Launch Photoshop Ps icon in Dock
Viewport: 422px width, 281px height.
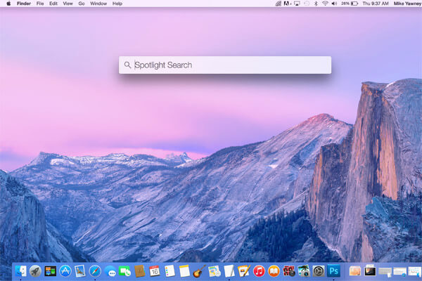pos(333,271)
